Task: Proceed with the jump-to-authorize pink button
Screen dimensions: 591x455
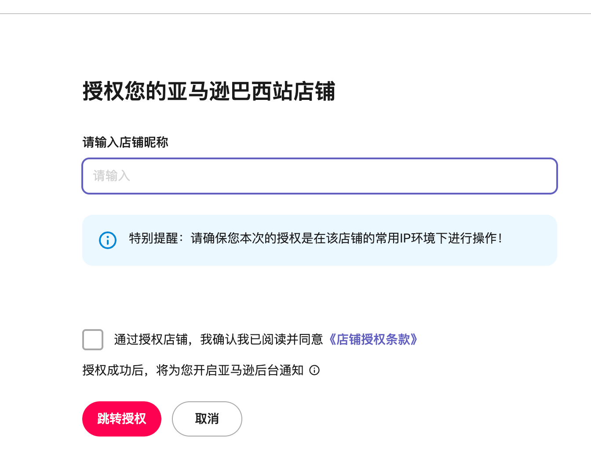Action: [x=122, y=419]
